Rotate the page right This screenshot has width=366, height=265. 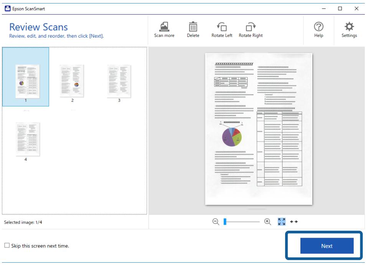(x=251, y=30)
